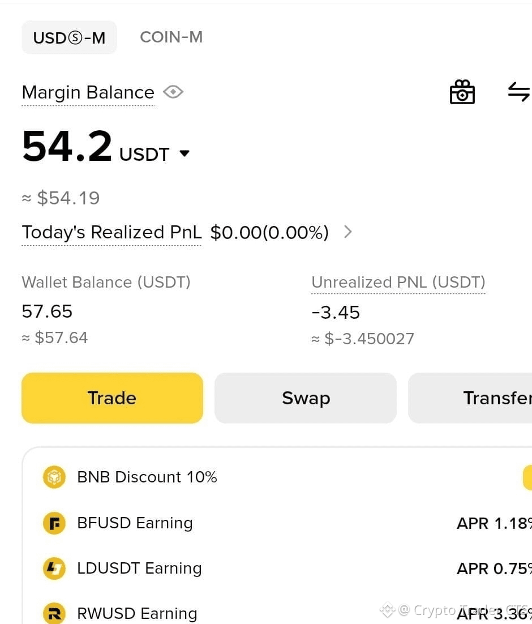The height and width of the screenshot is (624, 532).
Task: Expand Today's Realized PnL chevron
Action: click(347, 232)
